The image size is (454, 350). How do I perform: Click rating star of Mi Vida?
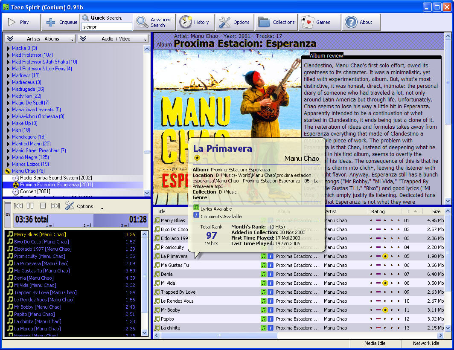(385, 283)
